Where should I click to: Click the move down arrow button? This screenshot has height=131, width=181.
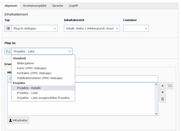163,92
